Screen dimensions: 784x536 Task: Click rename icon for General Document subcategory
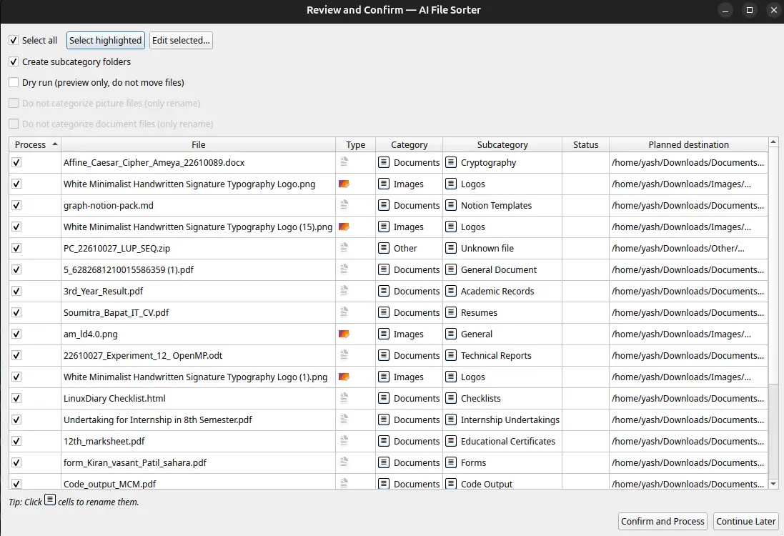coord(451,269)
